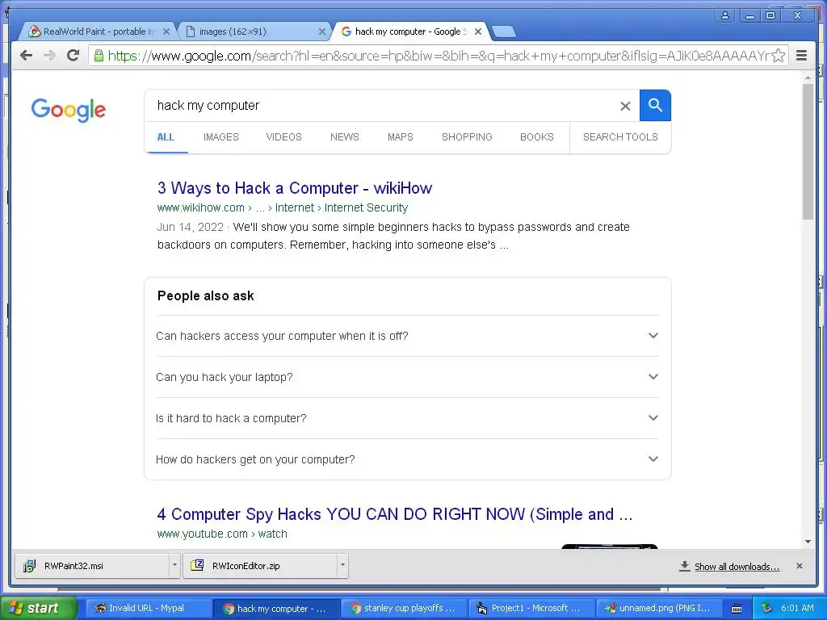Switch to Project1 - Microsoft taskbar window
This screenshot has height=620, width=827.
click(x=531, y=609)
